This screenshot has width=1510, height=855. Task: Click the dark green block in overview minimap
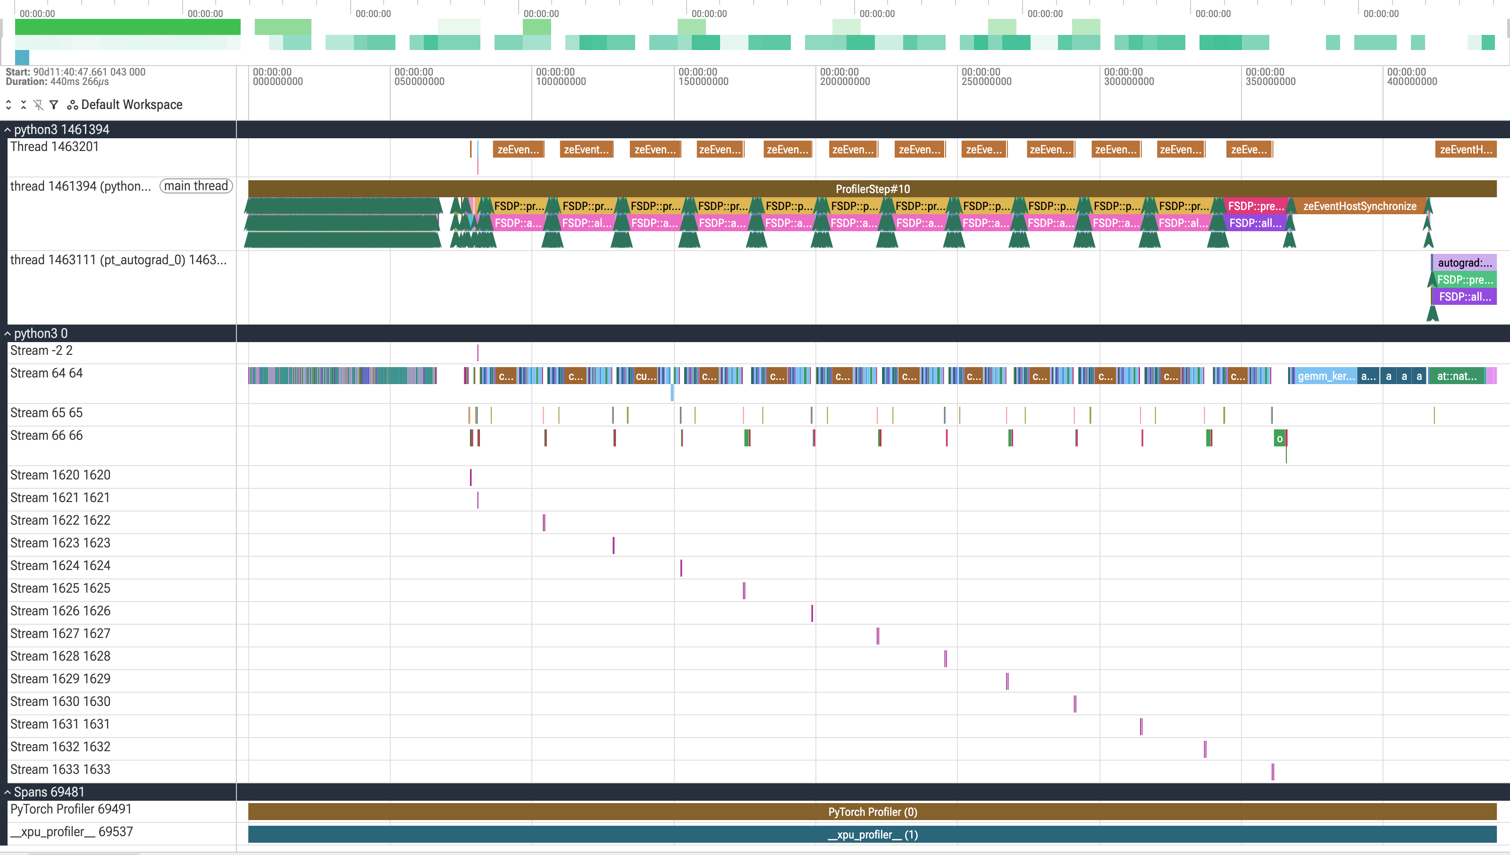(127, 26)
